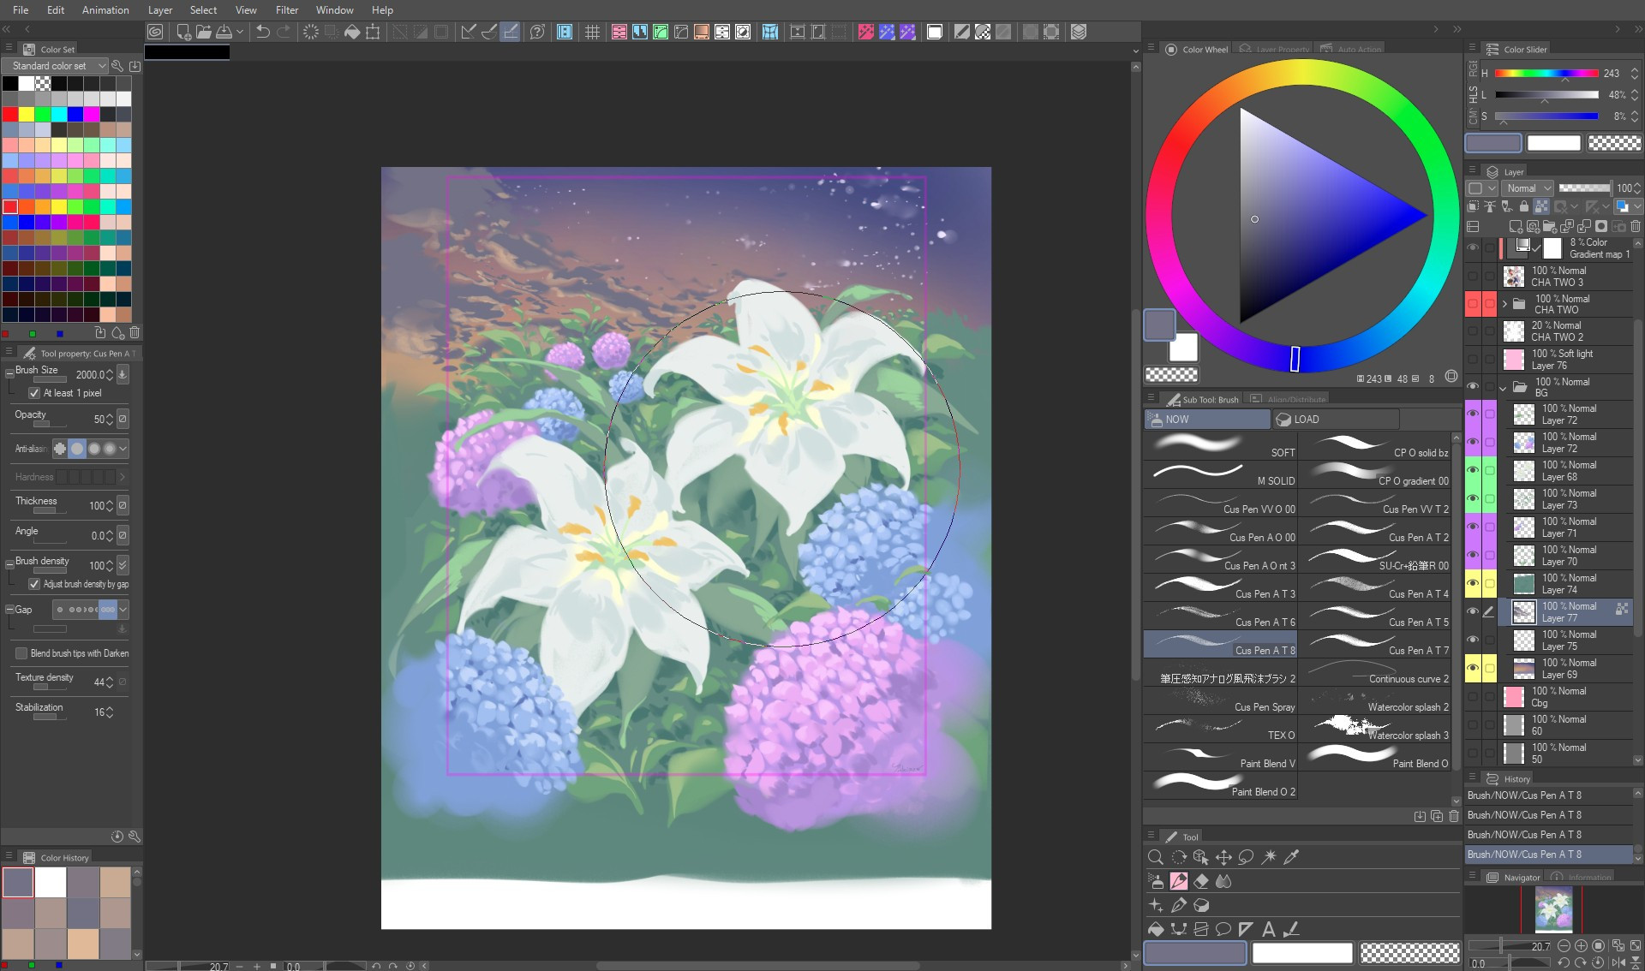This screenshot has width=1645, height=971.
Task: Select the Zoom magnifier tool
Action: pyautogui.click(x=1155, y=857)
